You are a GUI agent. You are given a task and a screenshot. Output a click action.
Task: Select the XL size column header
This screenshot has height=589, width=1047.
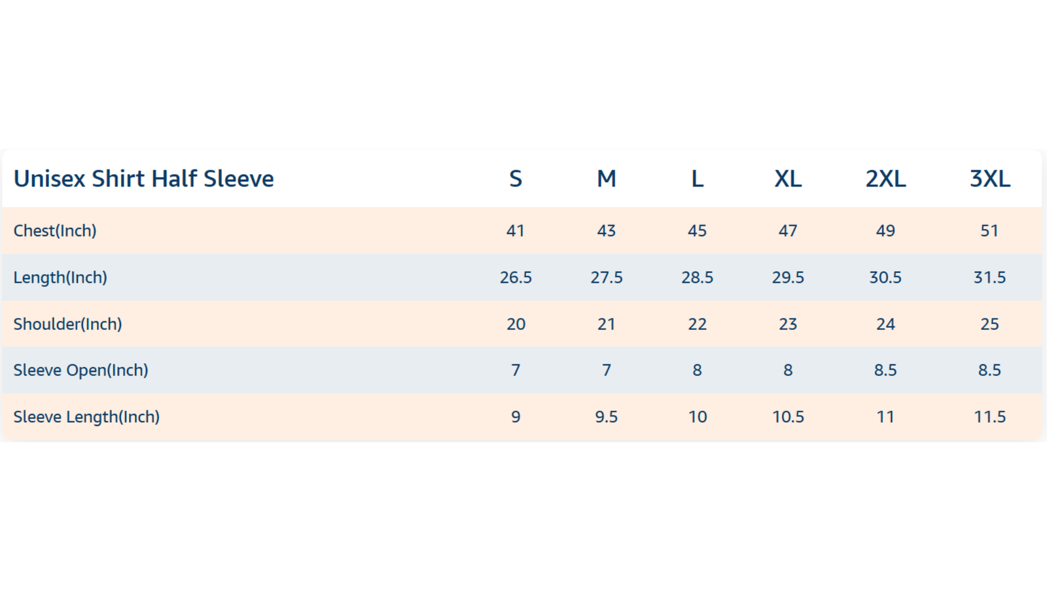tap(788, 179)
